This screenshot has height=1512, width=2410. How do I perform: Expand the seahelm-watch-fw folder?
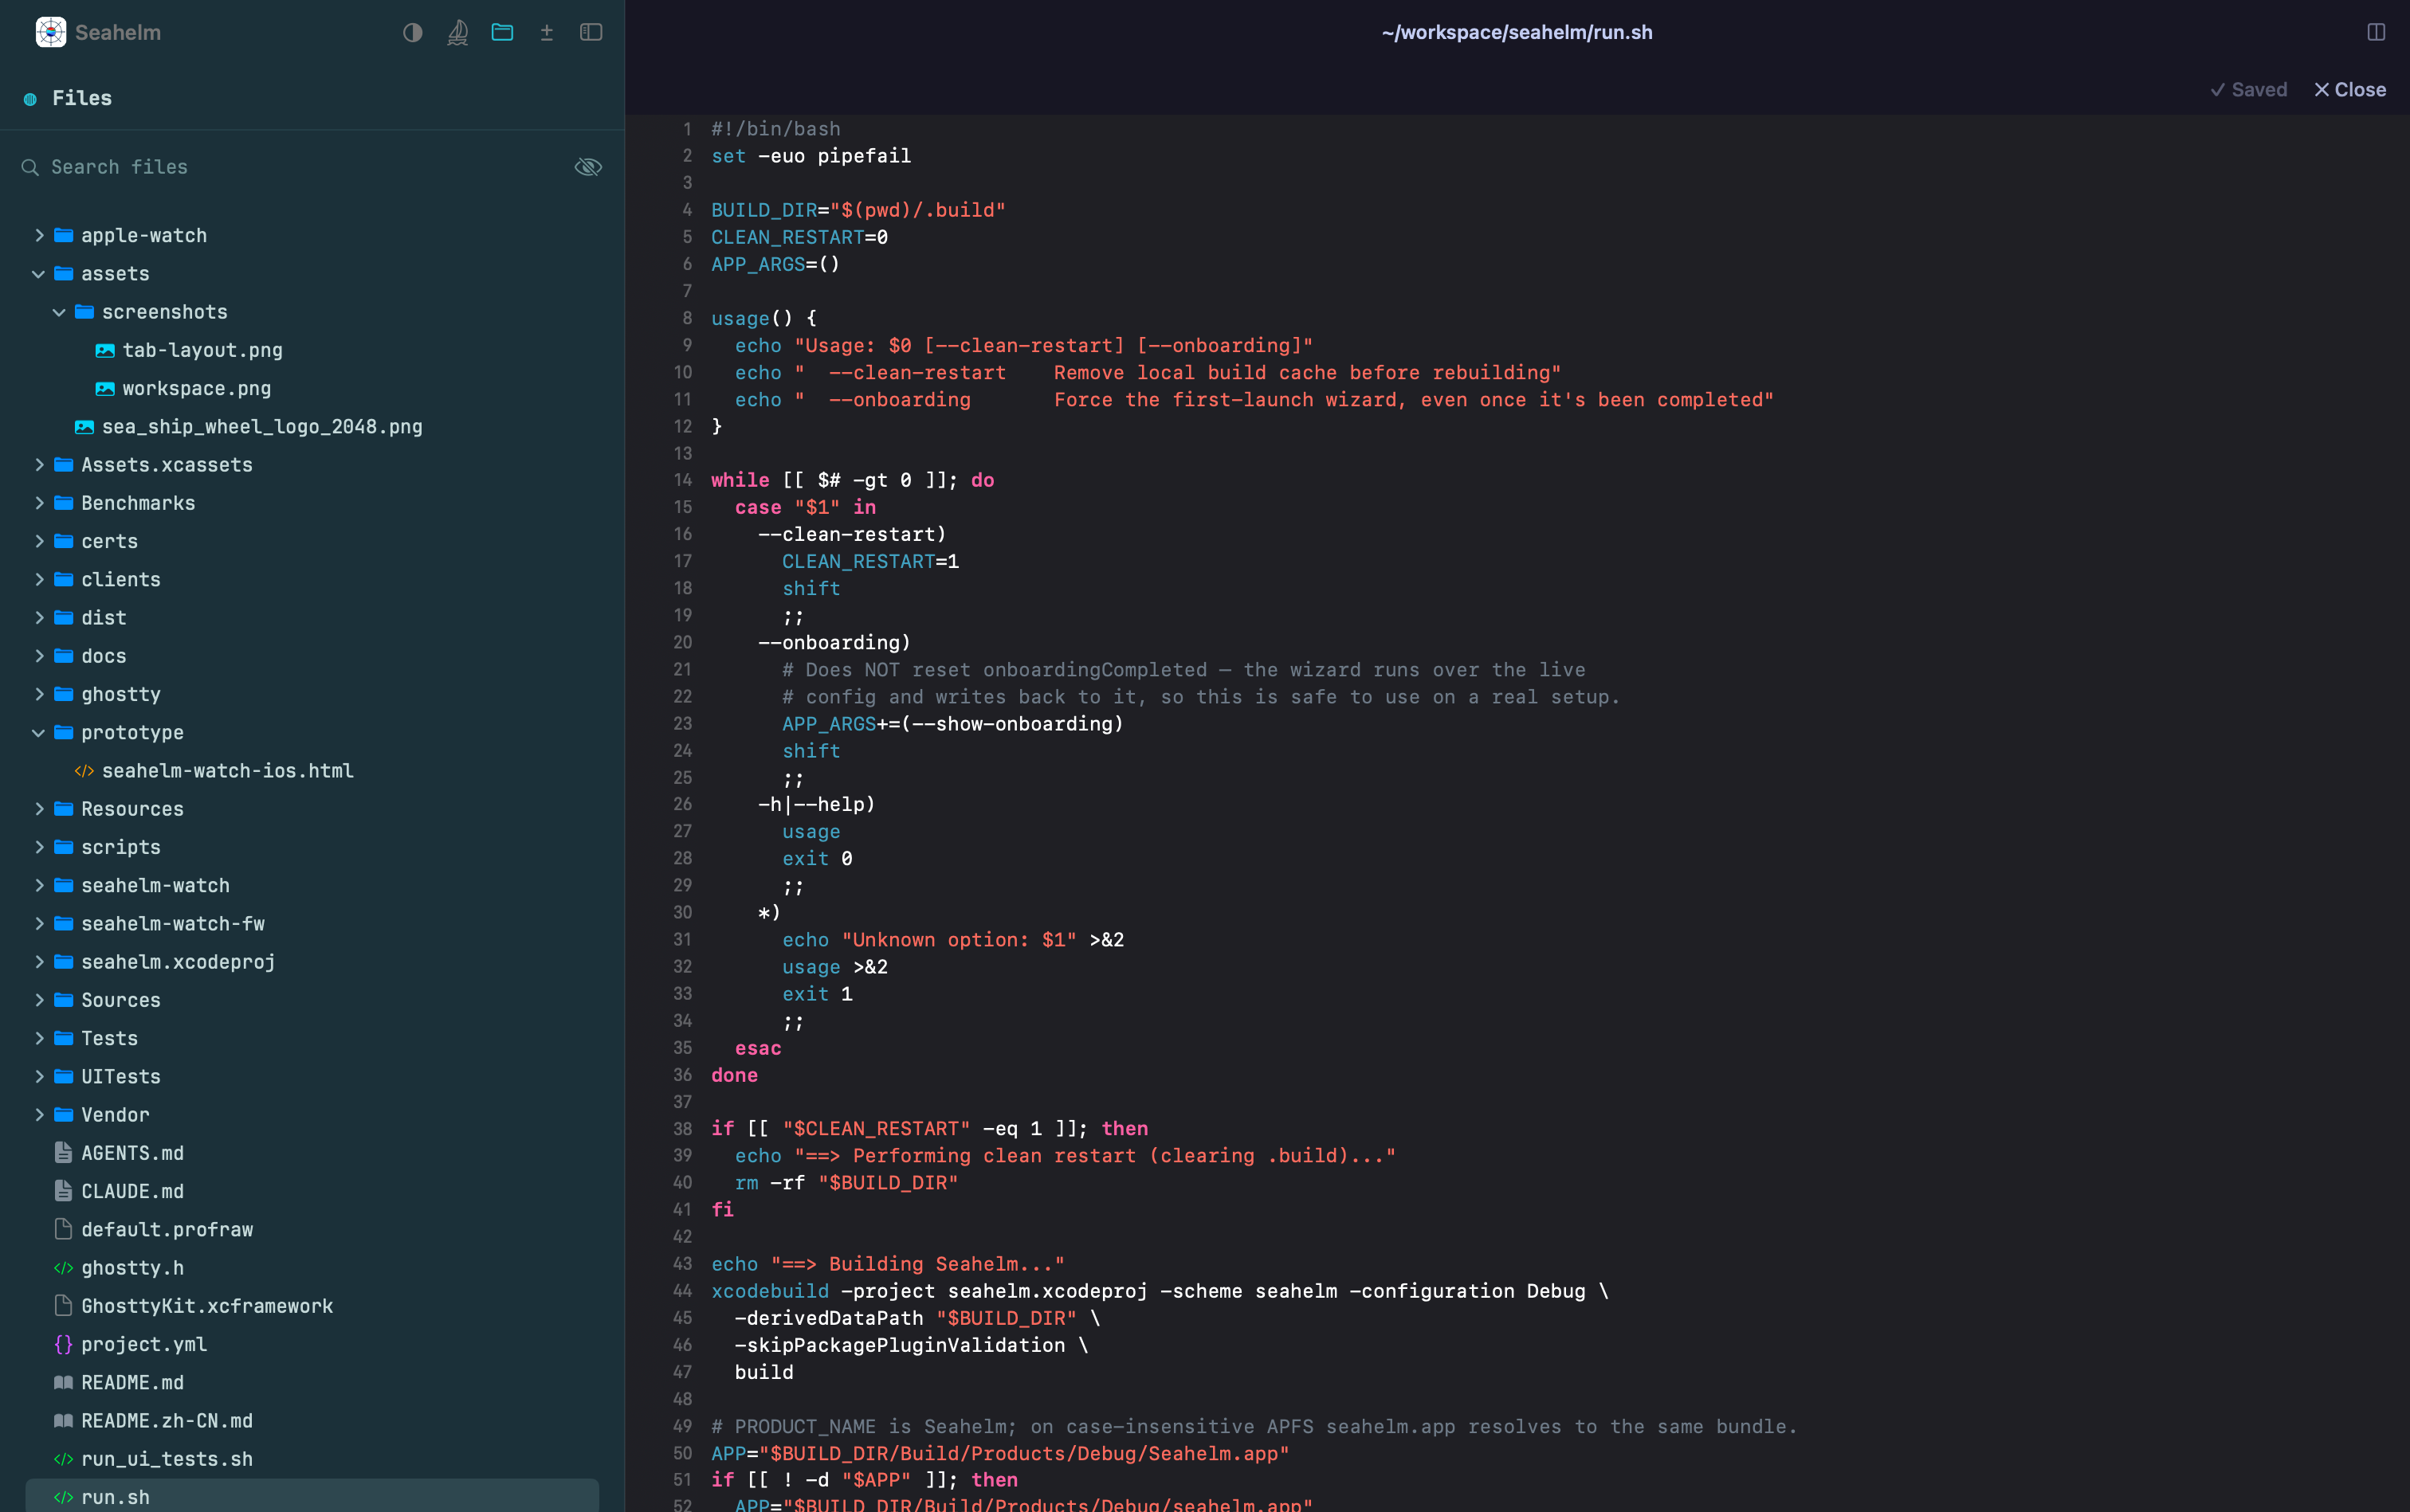[x=39, y=924]
